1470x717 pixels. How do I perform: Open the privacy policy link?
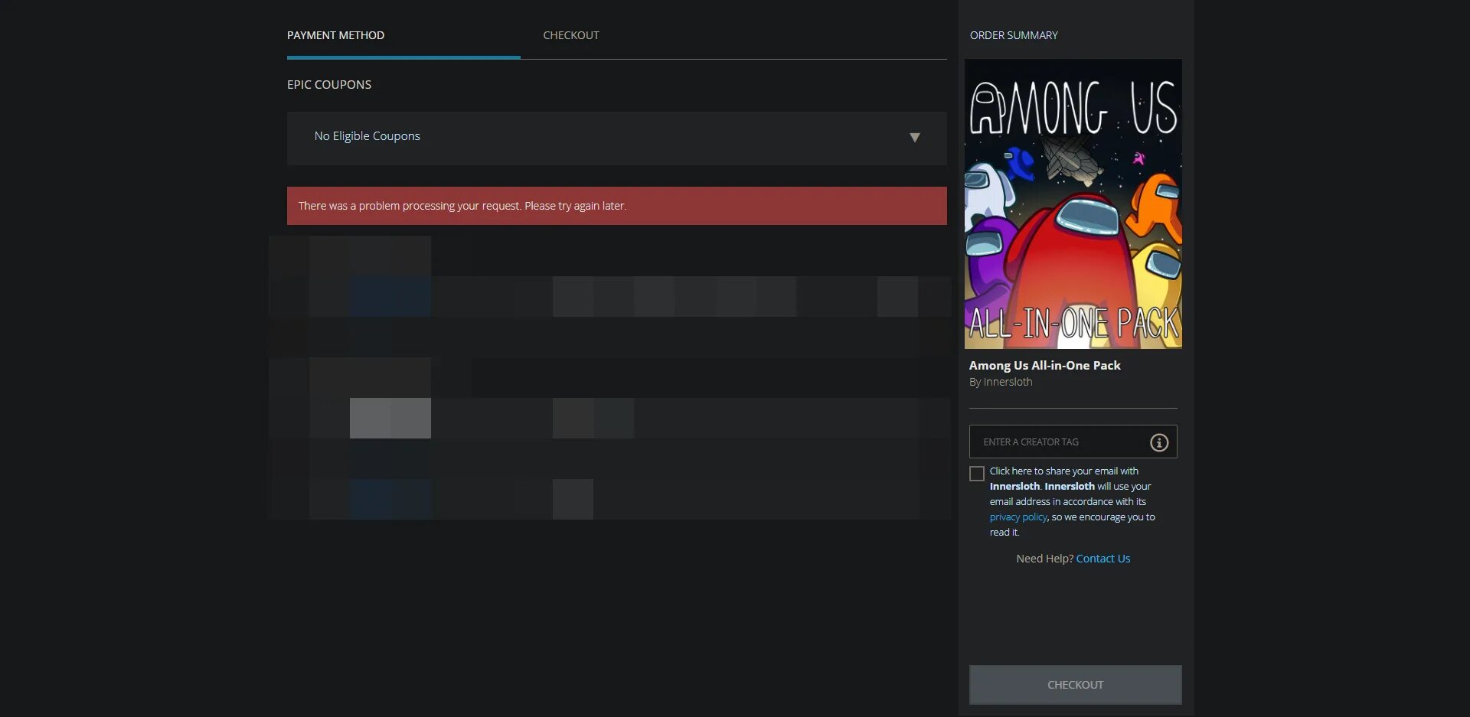tap(1018, 517)
